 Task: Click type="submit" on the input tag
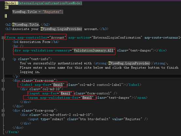tap(53, 119)
